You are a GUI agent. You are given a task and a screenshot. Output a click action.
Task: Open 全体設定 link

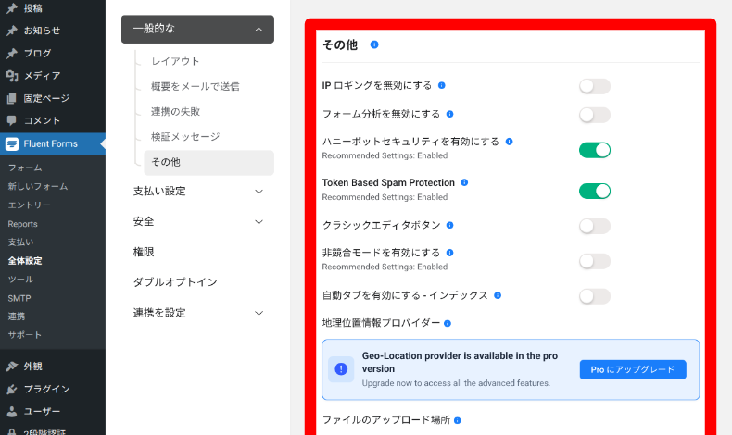point(25,261)
